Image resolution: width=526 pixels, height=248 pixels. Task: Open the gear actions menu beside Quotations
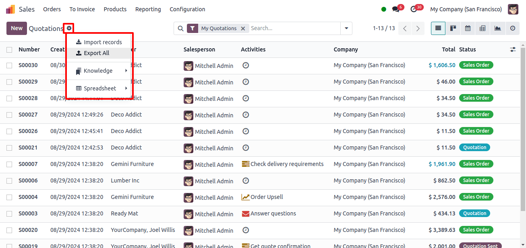click(69, 28)
